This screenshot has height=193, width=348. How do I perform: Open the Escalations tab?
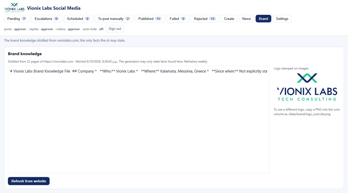(x=47, y=19)
